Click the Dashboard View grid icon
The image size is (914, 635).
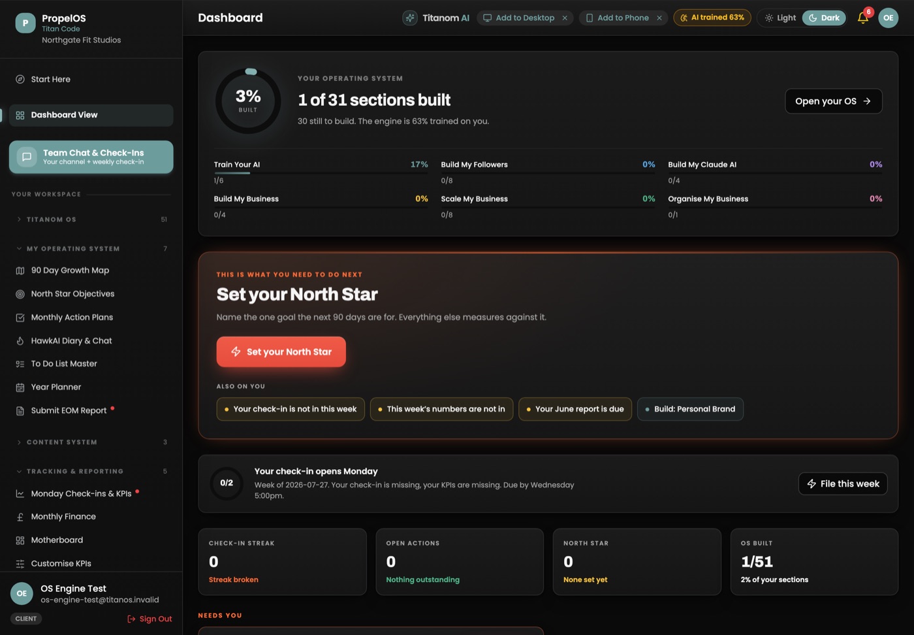20,115
